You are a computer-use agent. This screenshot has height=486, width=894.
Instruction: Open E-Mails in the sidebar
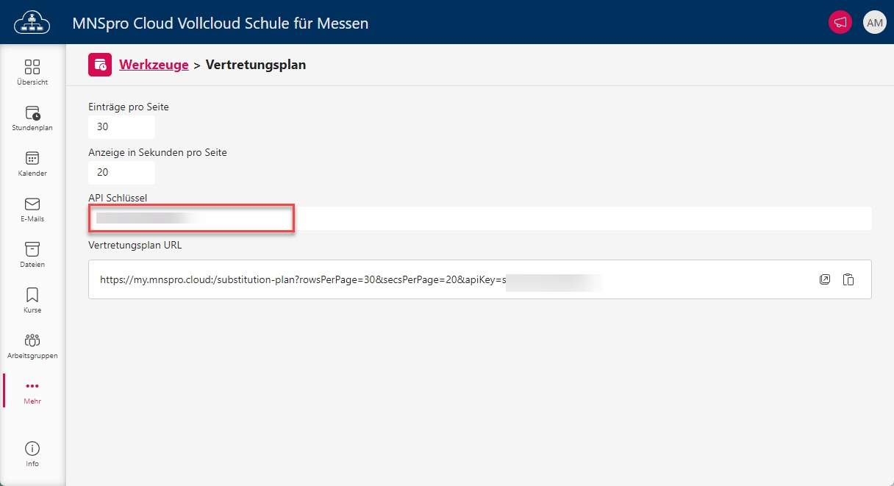(x=32, y=209)
